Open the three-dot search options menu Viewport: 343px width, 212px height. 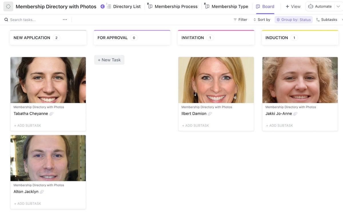pos(65,20)
